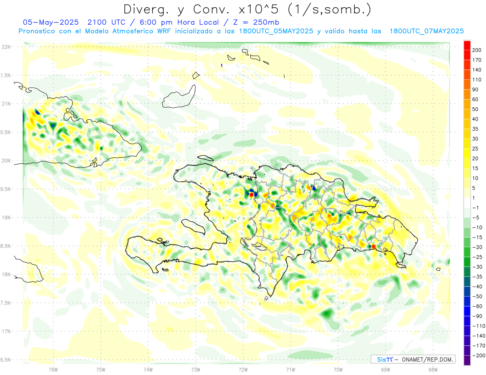This screenshot has width=486, height=375.
Task: Click the color bar swatch between 50 and 60
Action: [x=467, y=104]
